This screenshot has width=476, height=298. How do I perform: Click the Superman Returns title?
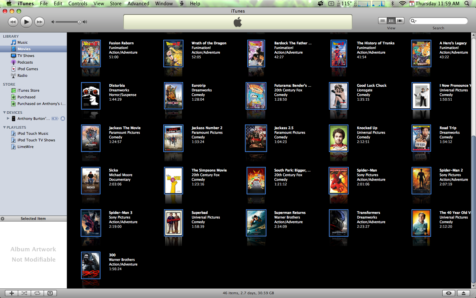point(290,213)
